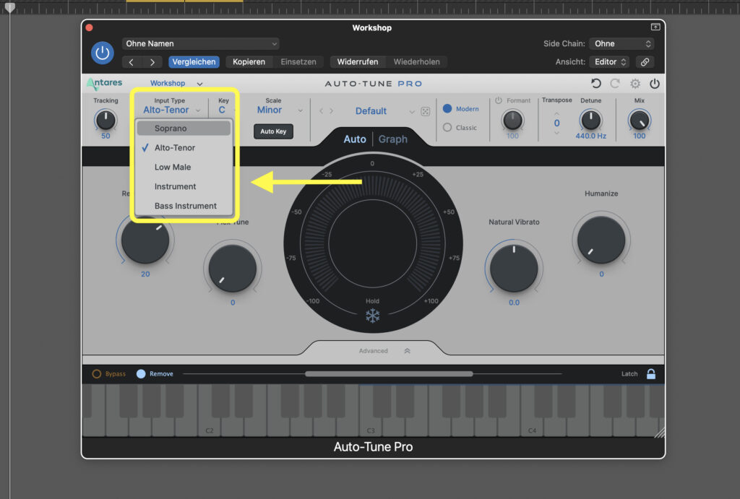740x499 pixels.
Task: Choose Instrument input type
Action: tap(184, 186)
